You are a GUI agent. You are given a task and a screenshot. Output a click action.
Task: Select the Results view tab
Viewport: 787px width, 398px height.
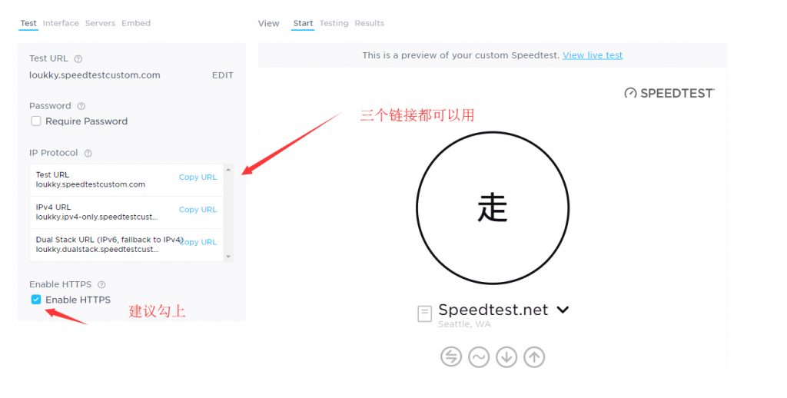[369, 23]
